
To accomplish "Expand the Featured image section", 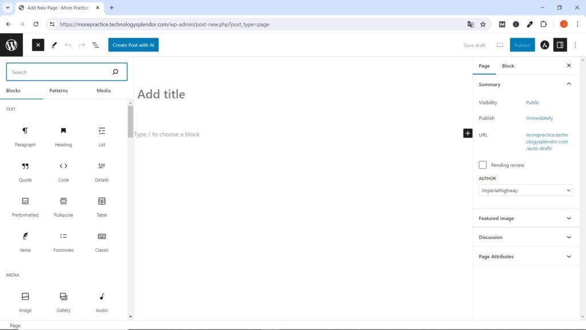I will tap(526, 218).
